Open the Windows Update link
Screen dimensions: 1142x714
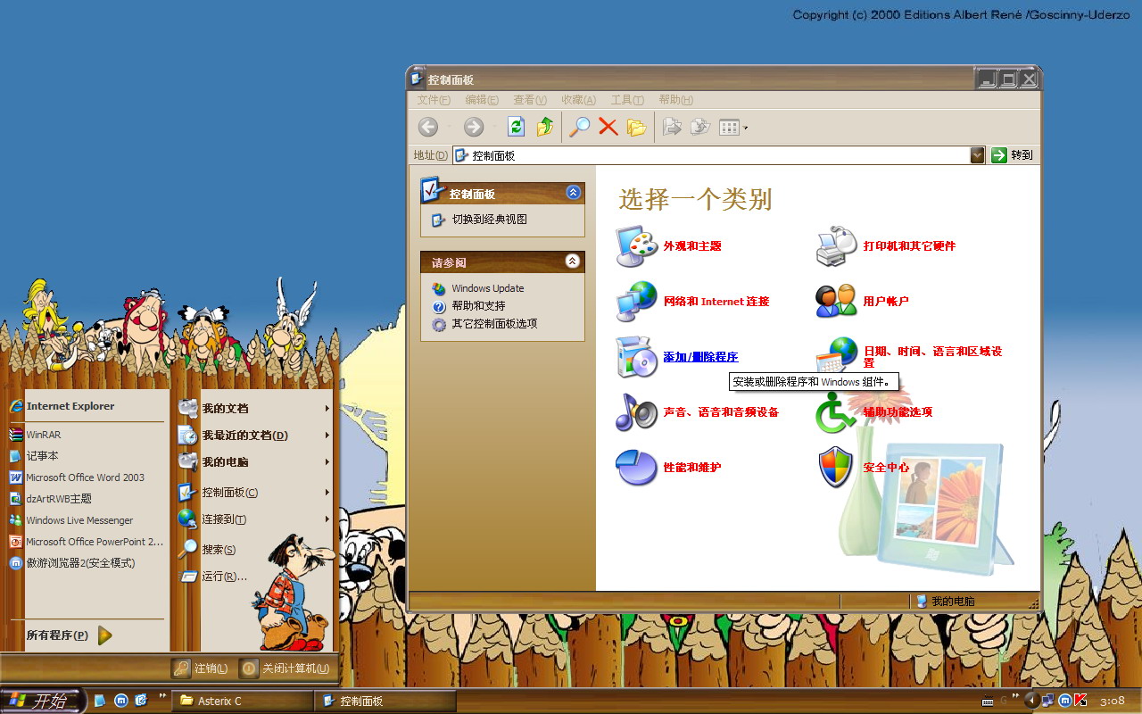click(487, 288)
